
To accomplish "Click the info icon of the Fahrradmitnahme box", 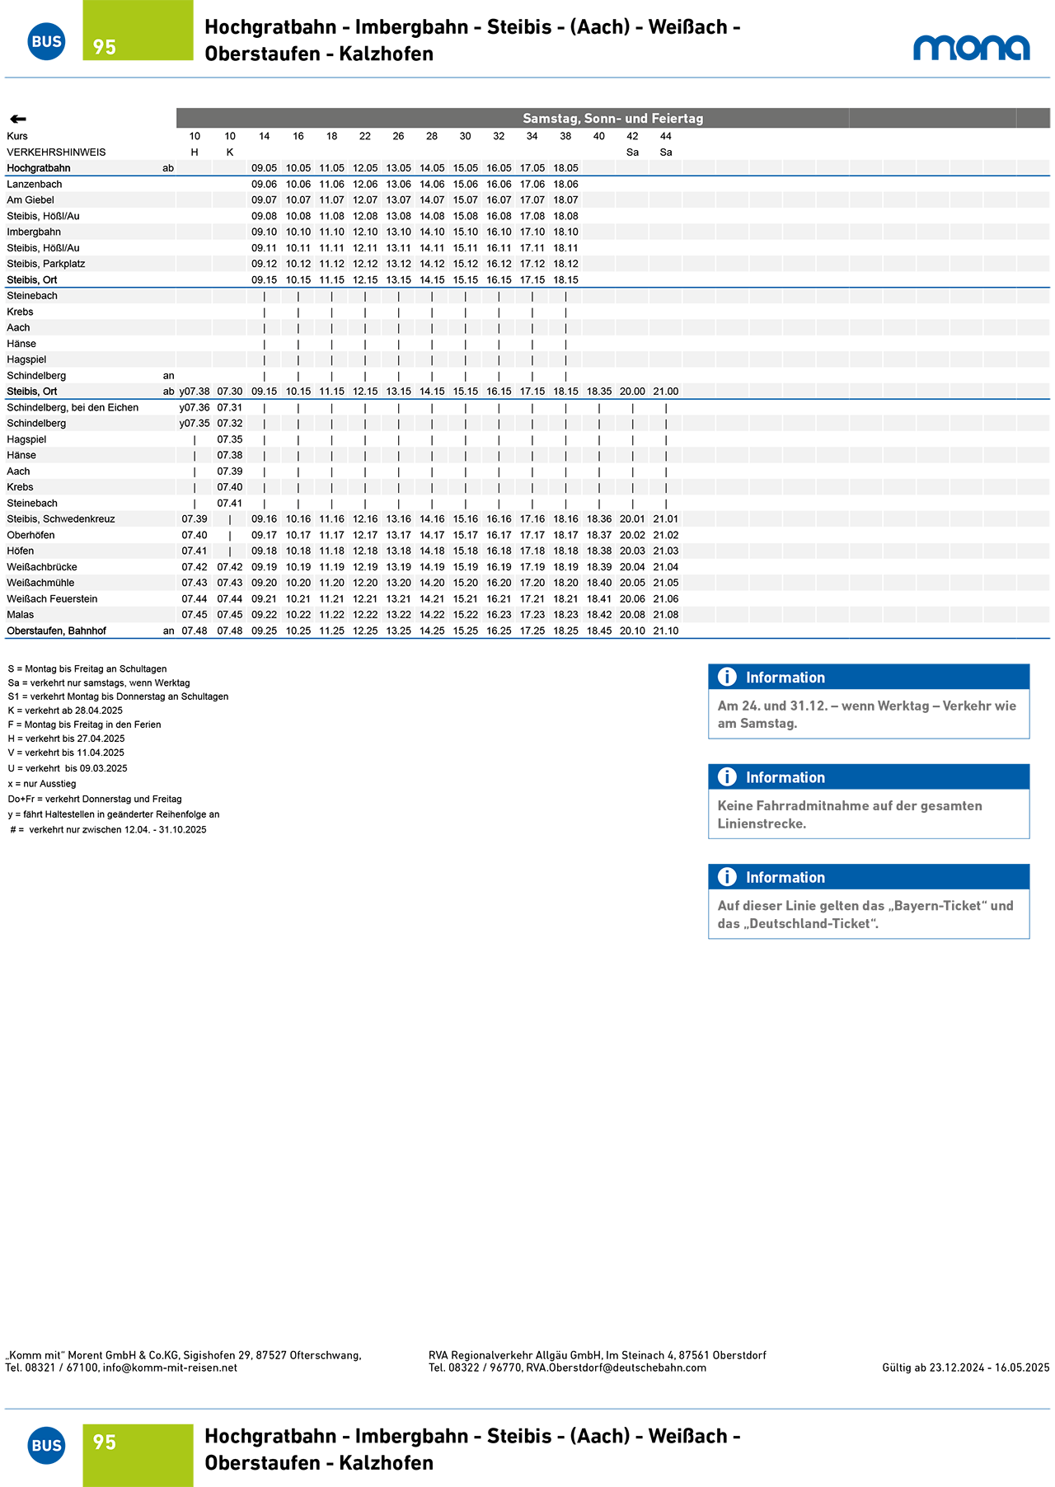I will (x=727, y=776).
